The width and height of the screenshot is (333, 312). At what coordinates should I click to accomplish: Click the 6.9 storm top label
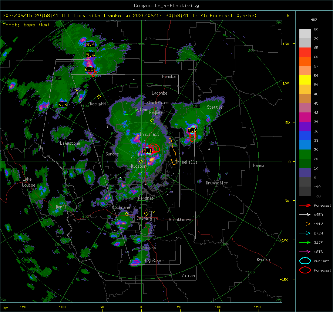(89, 69)
